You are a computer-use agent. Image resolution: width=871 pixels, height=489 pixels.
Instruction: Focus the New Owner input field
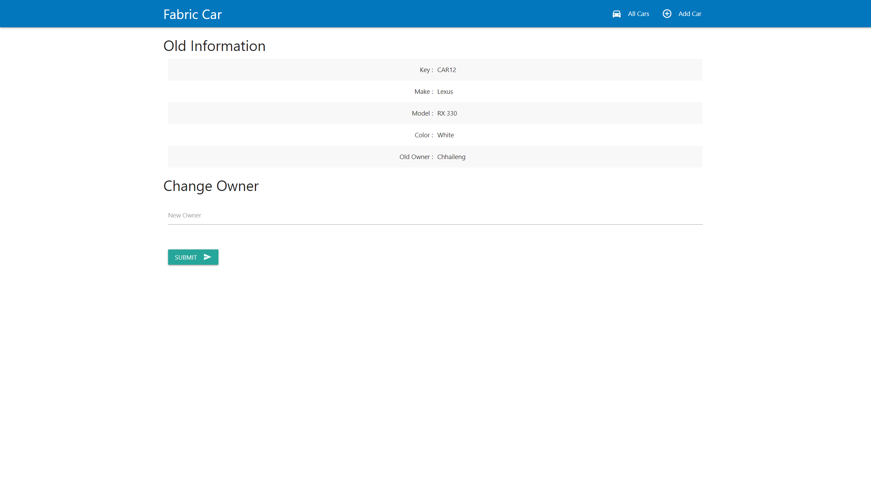(435, 215)
